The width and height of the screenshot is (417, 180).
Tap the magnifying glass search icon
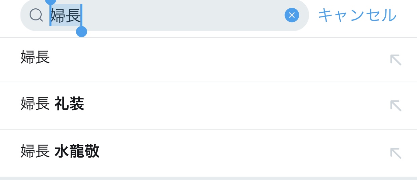(36, 15)
